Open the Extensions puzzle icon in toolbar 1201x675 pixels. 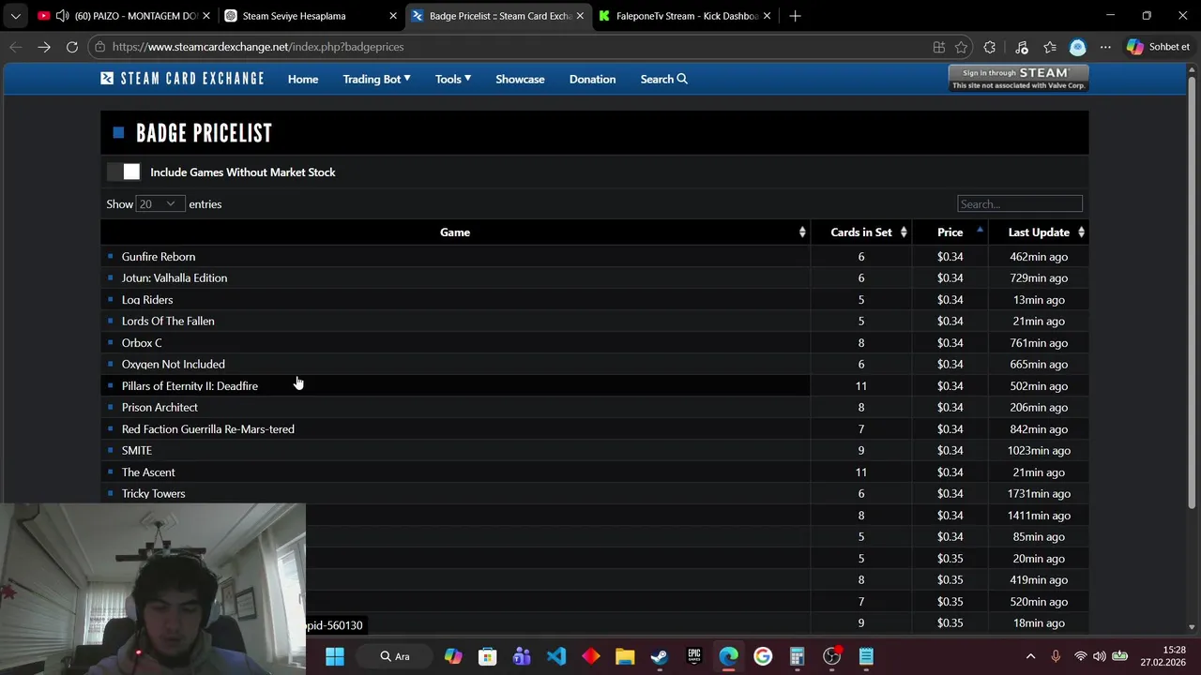990,47
